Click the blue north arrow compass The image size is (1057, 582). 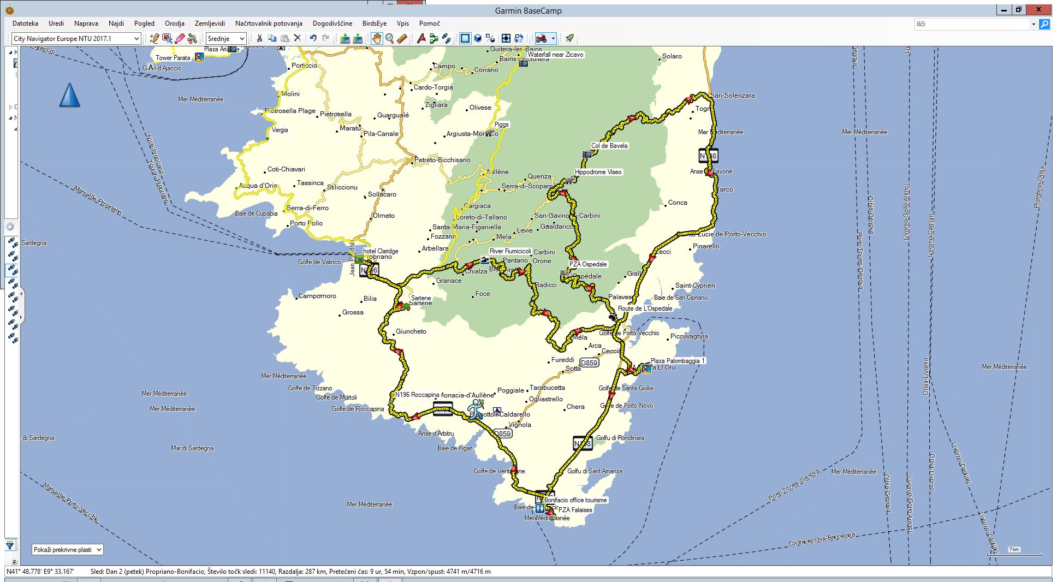coord(69,95)
